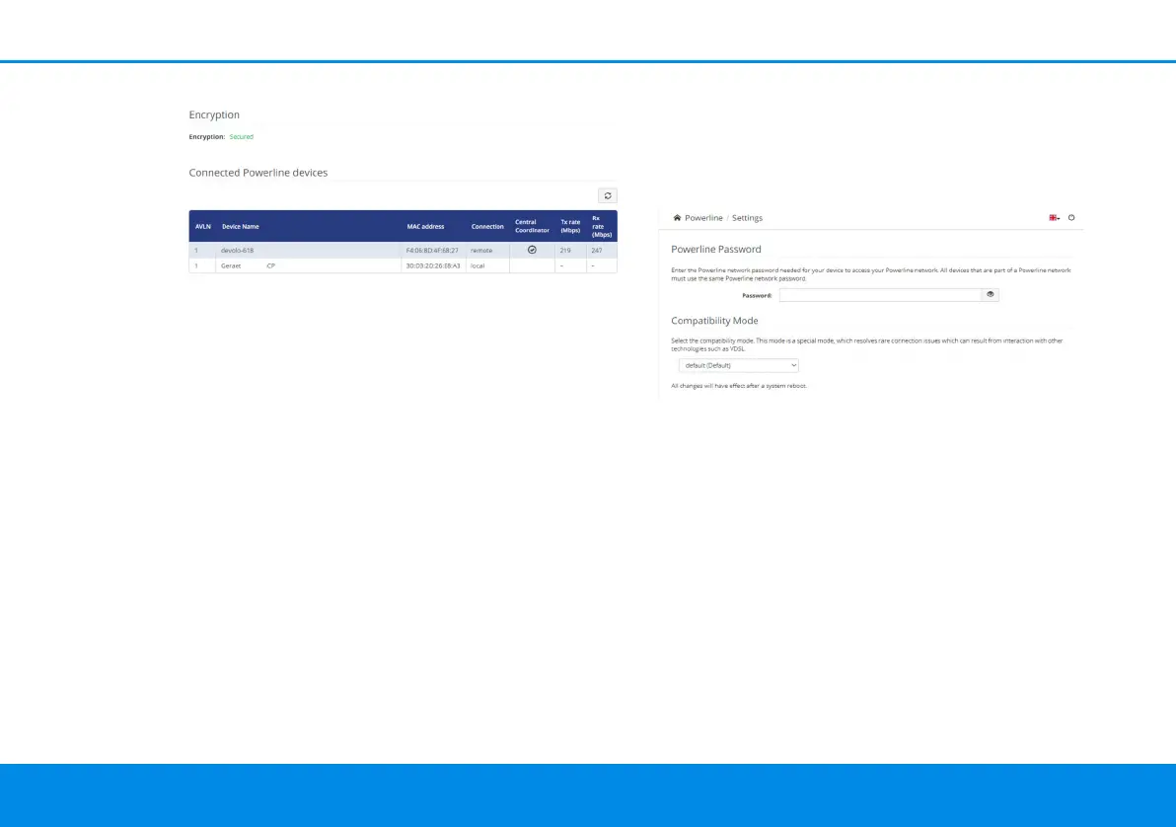Click the Tx rate (Mbps) column header
This screenshot has width=1176, height=827.
[571, 226]
